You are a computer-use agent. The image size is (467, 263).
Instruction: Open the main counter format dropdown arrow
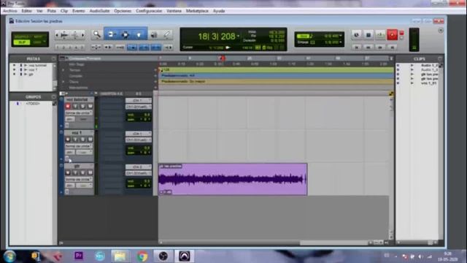point(238,37)
